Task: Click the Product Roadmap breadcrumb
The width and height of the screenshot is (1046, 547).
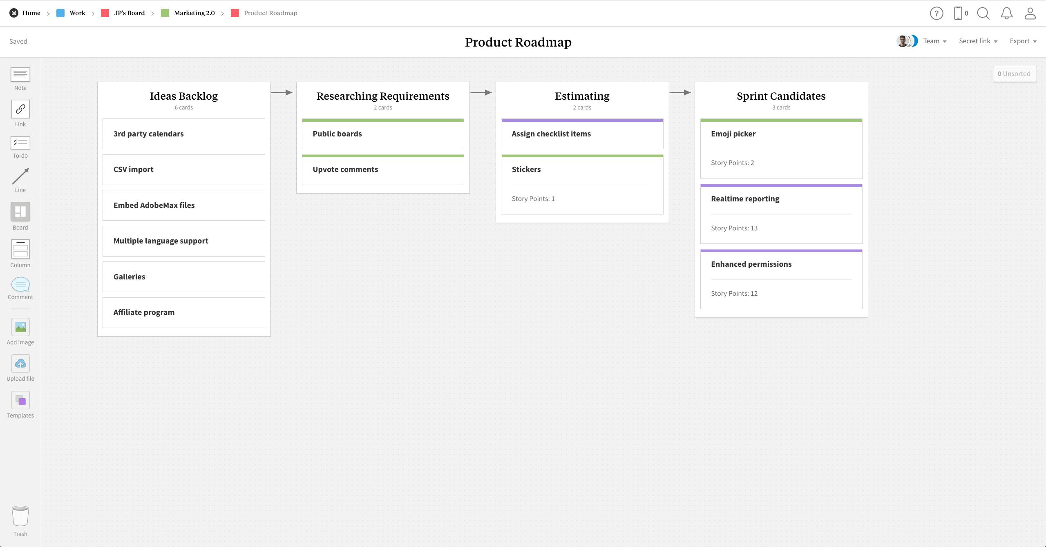Action: click(x=270, y=13)
